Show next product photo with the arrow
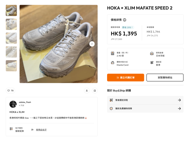This screenshot has width=189, height=141. coord(92,44)
